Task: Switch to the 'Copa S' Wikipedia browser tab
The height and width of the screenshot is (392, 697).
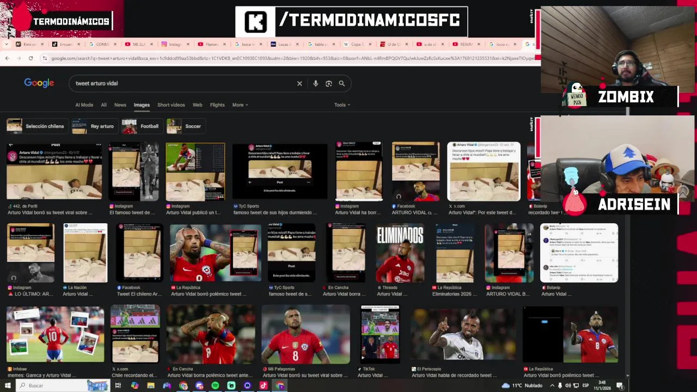Action: point(358,44)
